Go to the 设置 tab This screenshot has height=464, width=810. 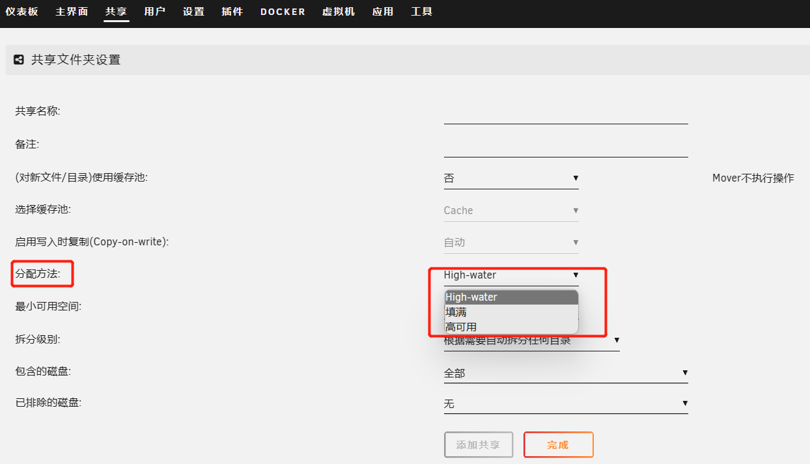[193, 12]
